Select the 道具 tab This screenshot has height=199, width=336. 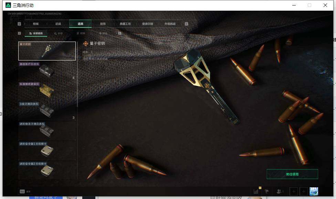[80, 24]
